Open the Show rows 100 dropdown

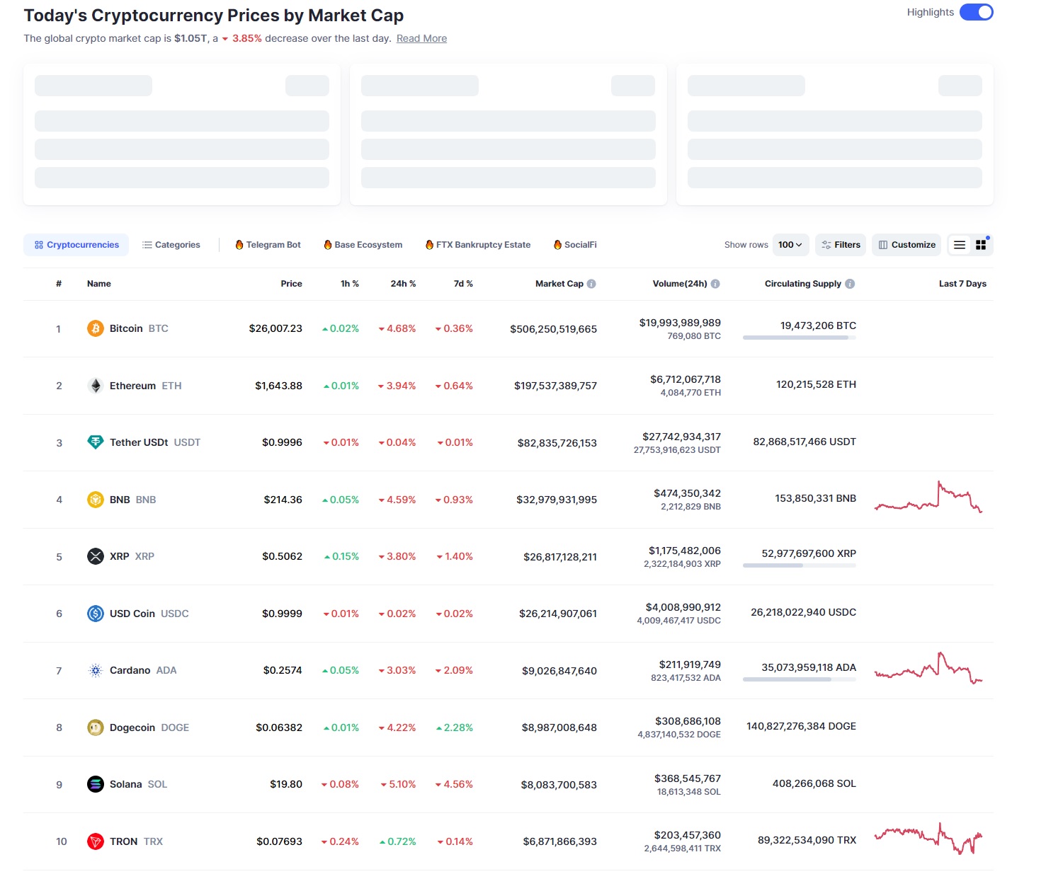click(x=790, y=245)
